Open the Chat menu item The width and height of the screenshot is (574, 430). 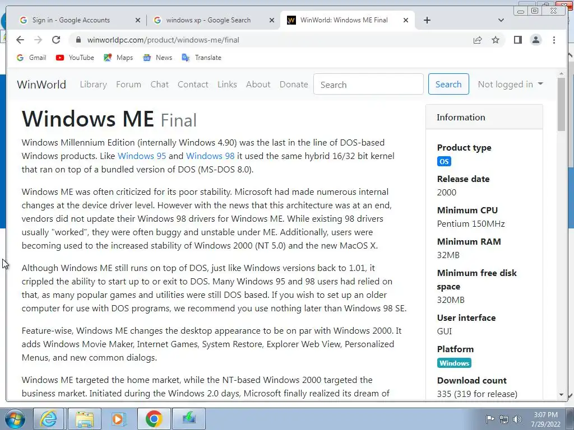(x=160, y=85)
